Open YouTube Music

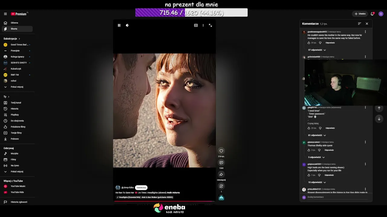17,186
